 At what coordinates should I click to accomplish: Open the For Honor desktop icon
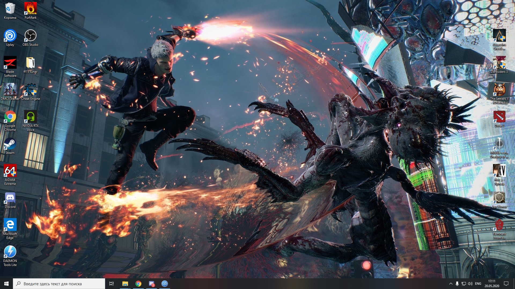(499, 199)
